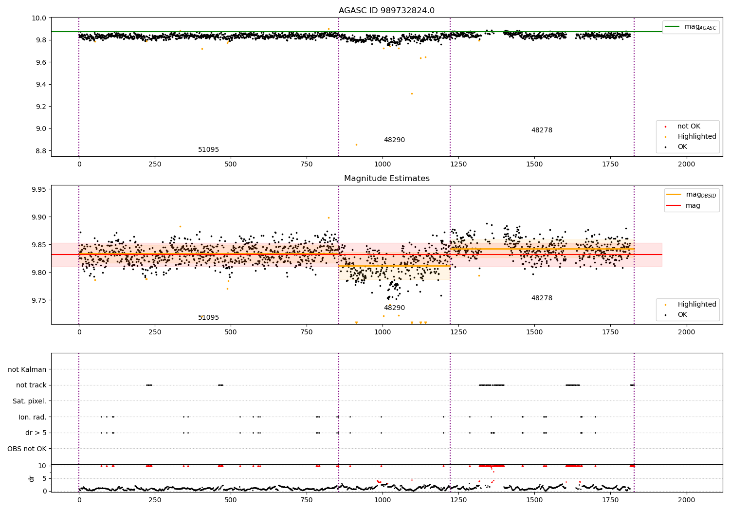Click x-tick '1000' on AGASC plot
730x511 pixels.
[383, 164]
